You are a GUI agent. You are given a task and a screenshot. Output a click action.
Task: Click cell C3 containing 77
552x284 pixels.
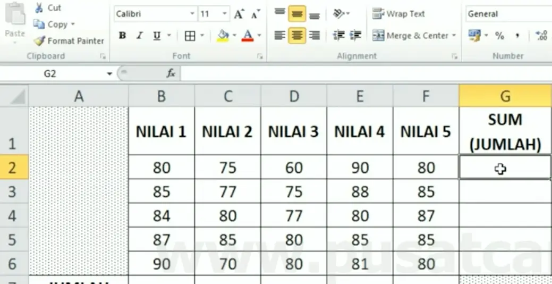point(227,191)
